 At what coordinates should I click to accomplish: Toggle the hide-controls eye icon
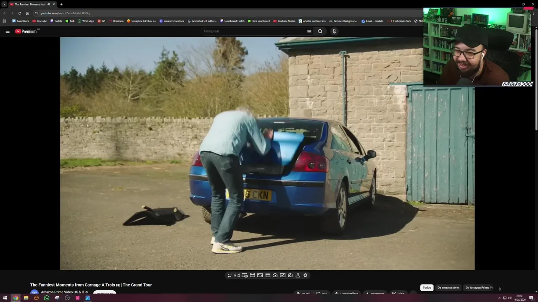[x=245, y=276]
